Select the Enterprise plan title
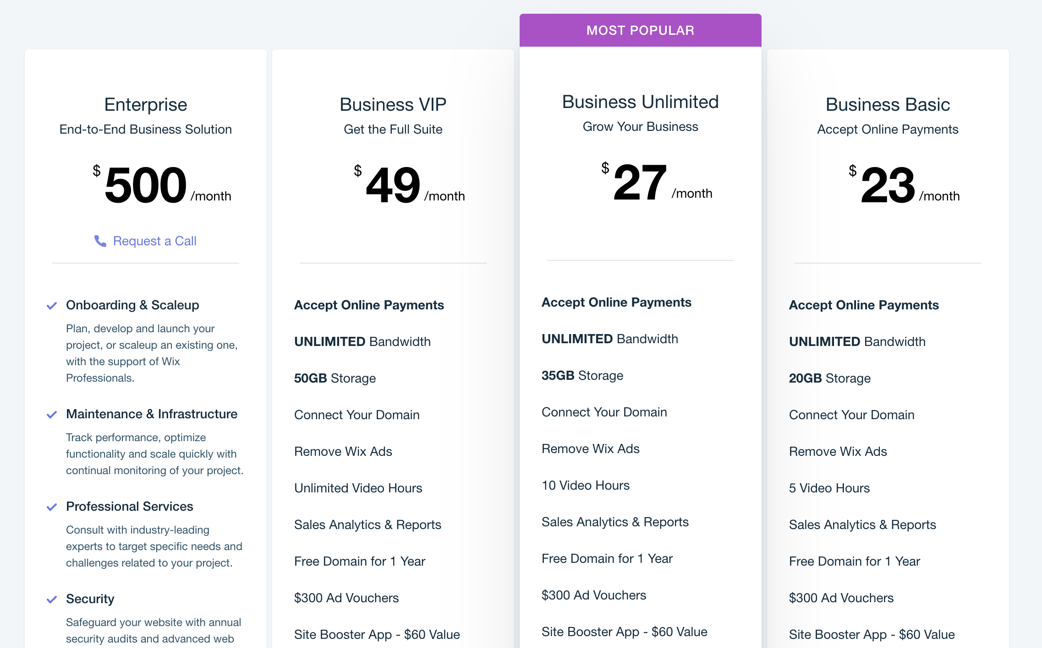This screenshot has height=648, width=1042. (146, 105)
